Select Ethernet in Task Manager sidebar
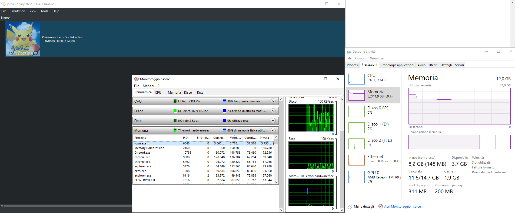515x213 pixels. [373, 160]
